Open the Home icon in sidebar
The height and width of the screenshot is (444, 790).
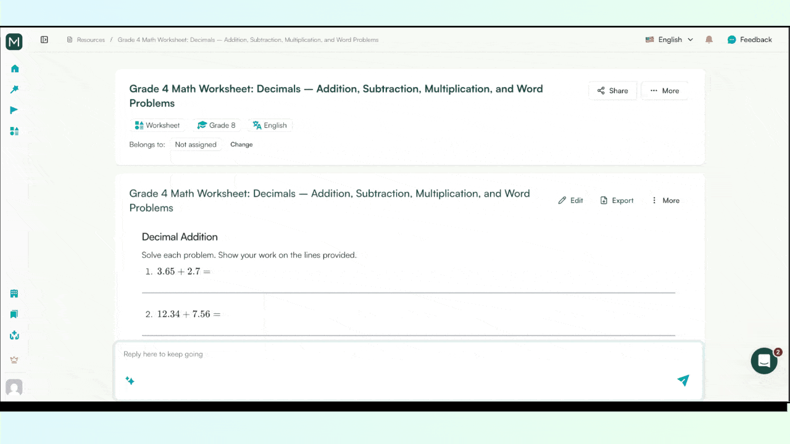tap(15, 68)
